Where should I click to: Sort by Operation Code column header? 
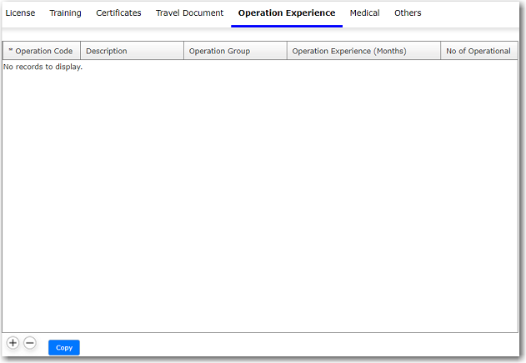click(x=43, y=51)
